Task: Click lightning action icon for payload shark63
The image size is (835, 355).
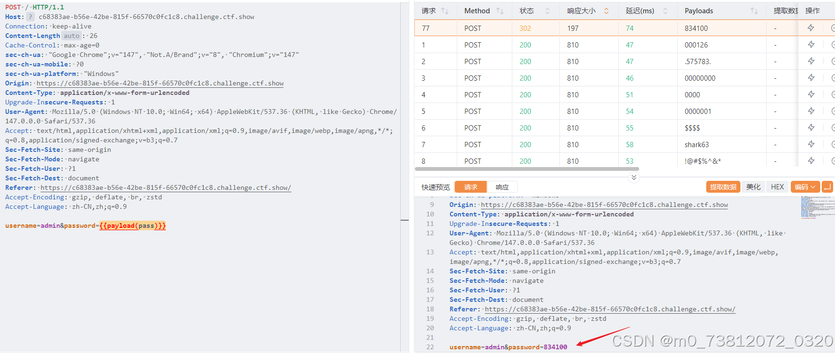Action: pyautogui.click(x=811, y=144)
